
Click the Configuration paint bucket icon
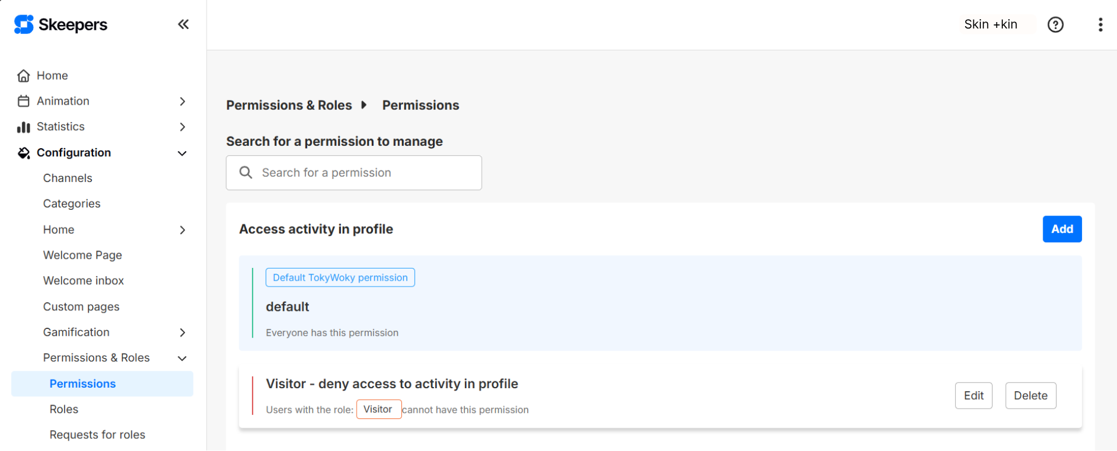click(x=23, y=153)
